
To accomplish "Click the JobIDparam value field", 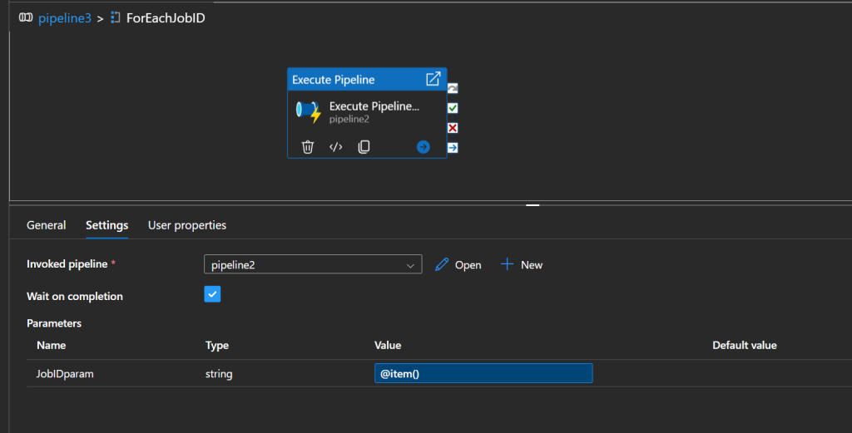I will [x=483, y=374].
